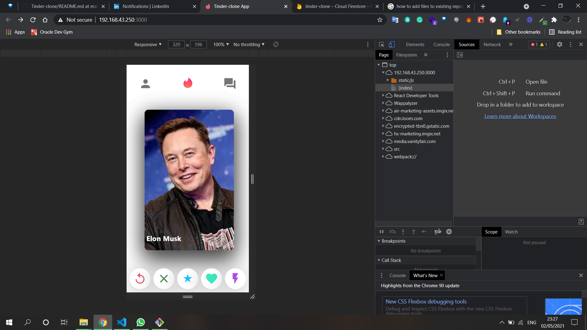Screen dimensions: 587x330
Task: Toggle pause on exceptions button
Action: pyautogui.click(x=449, y=232)
